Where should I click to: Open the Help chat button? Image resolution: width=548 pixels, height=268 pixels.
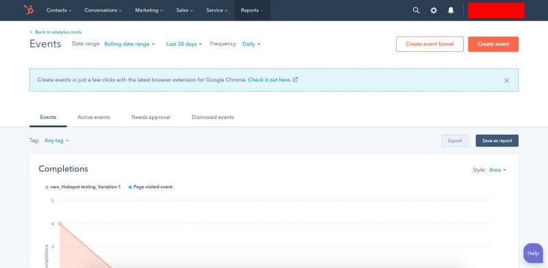click(533, 253)
